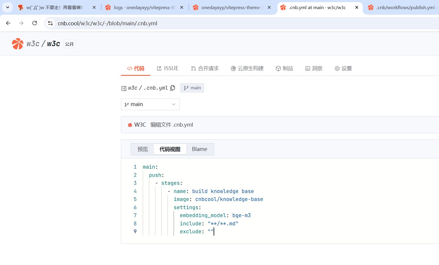Screen dimensions: 439x265
Task: Click the W3C author avatar icon
Action: click(x=130, y=125)
